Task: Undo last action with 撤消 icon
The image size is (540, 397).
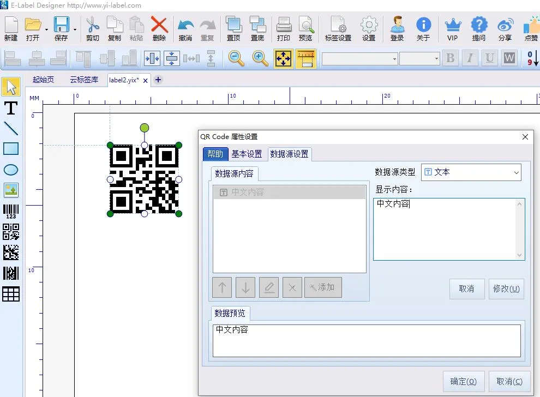Action: 185,28
